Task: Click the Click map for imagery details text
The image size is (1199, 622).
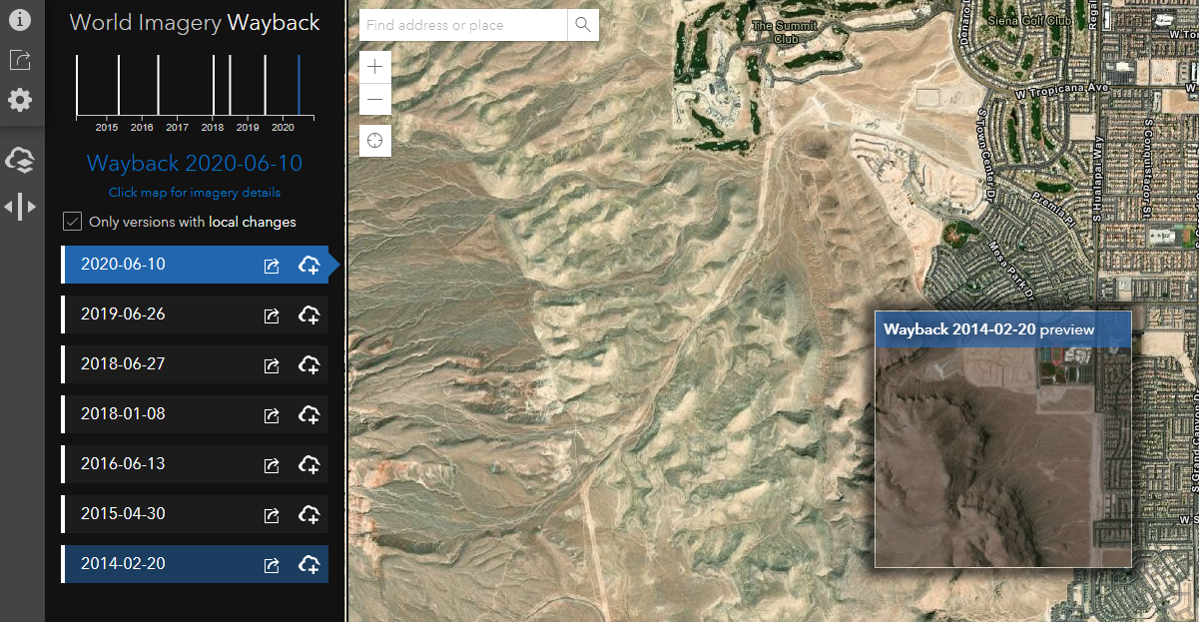Action: [x=195, y=193]
